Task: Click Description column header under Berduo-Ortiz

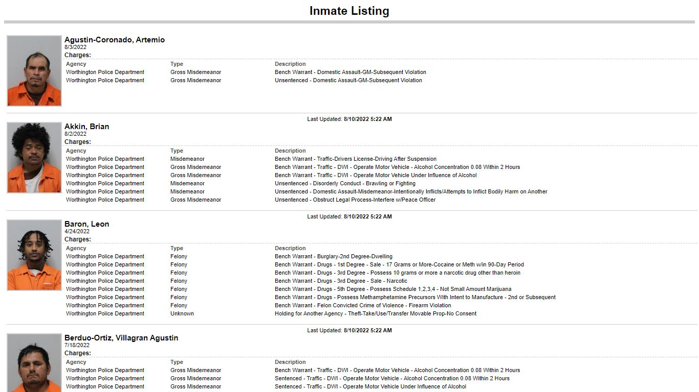Action: click(x=290, y=362)
